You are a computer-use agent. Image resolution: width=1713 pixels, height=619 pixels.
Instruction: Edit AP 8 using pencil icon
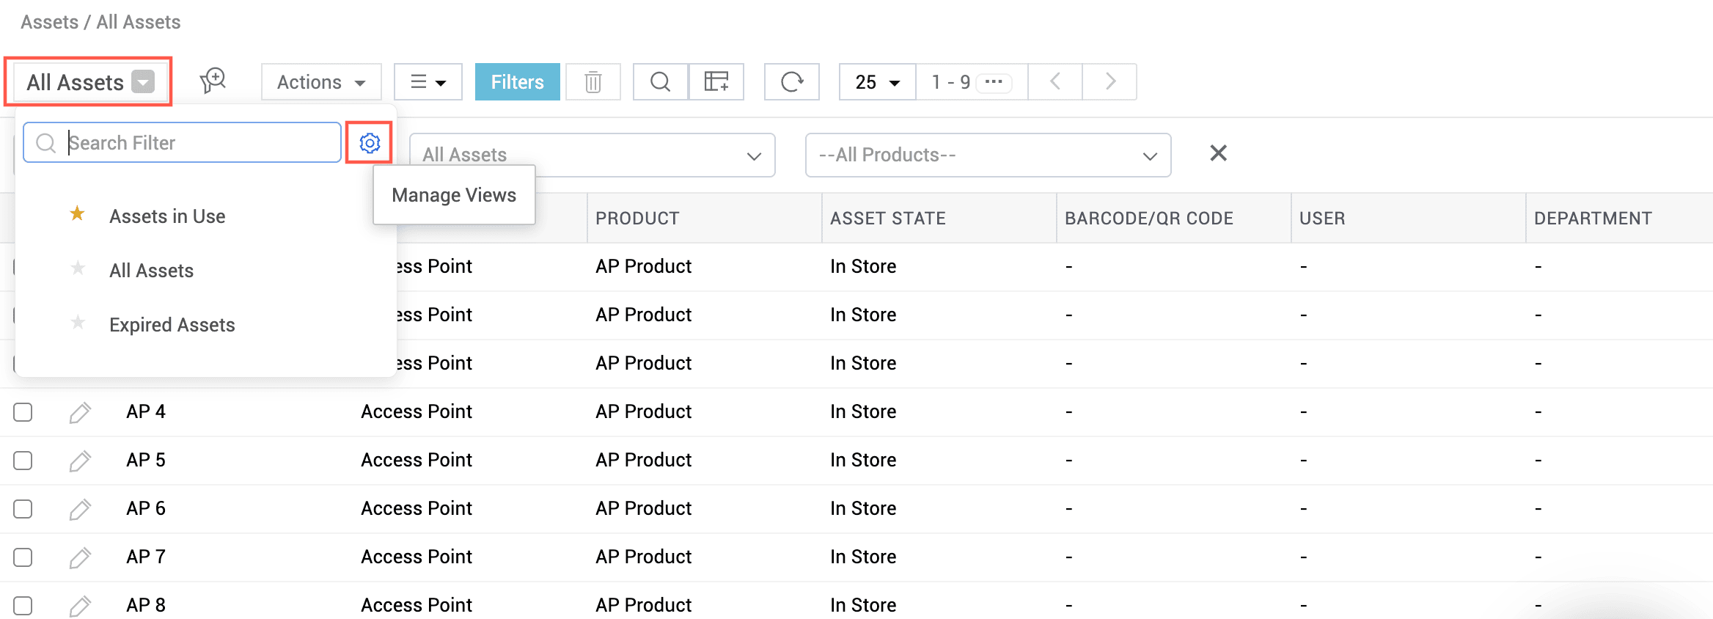pos(79,606)
